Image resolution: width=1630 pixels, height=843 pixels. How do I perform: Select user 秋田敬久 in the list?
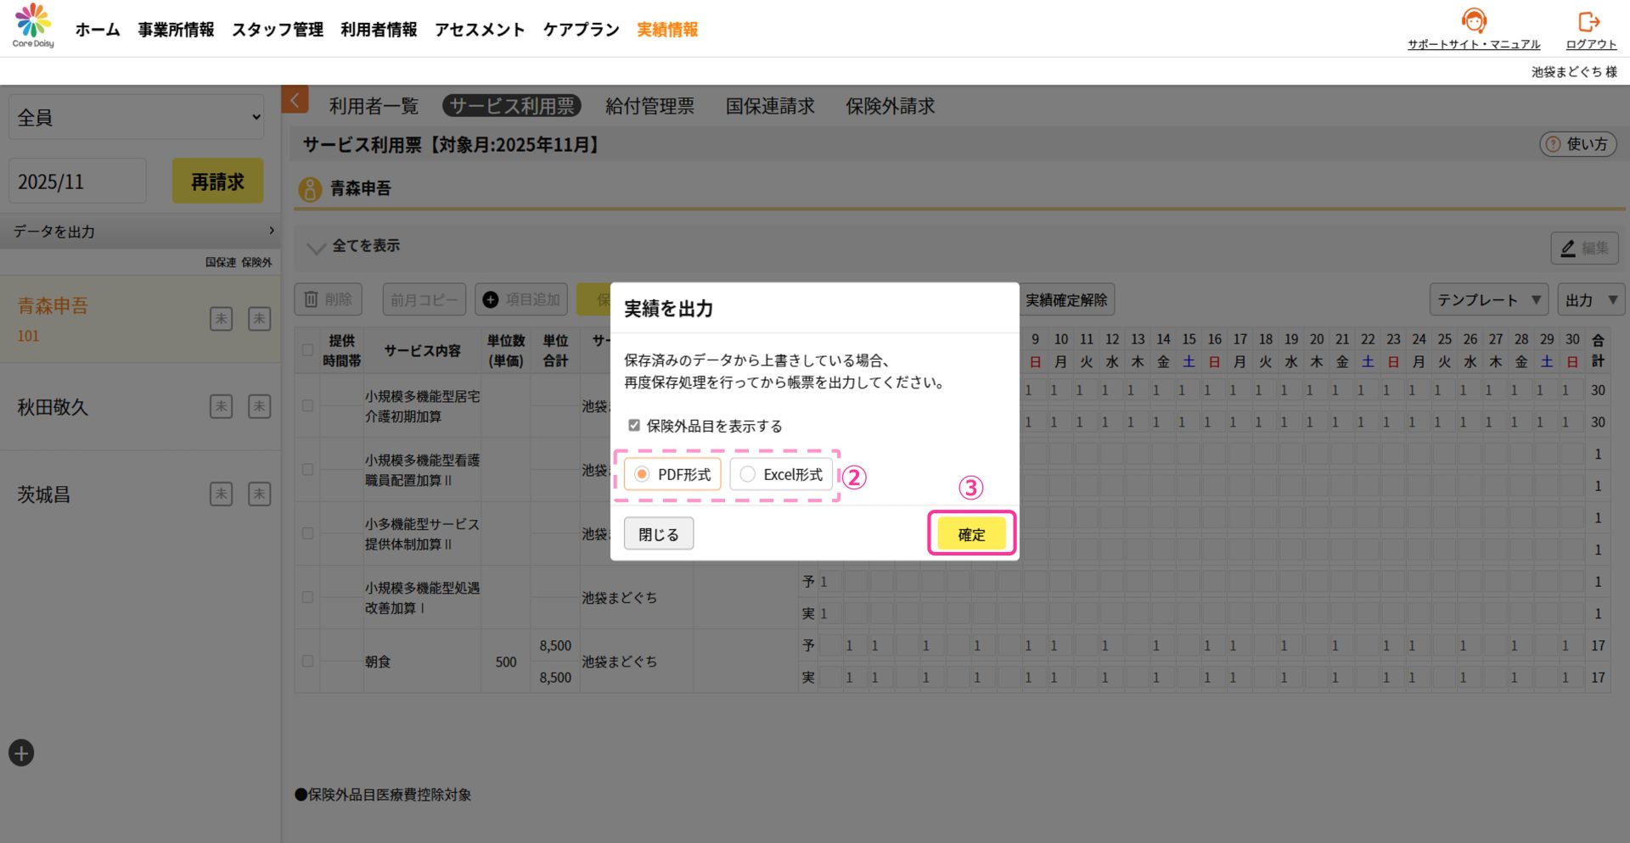[53, 407]
